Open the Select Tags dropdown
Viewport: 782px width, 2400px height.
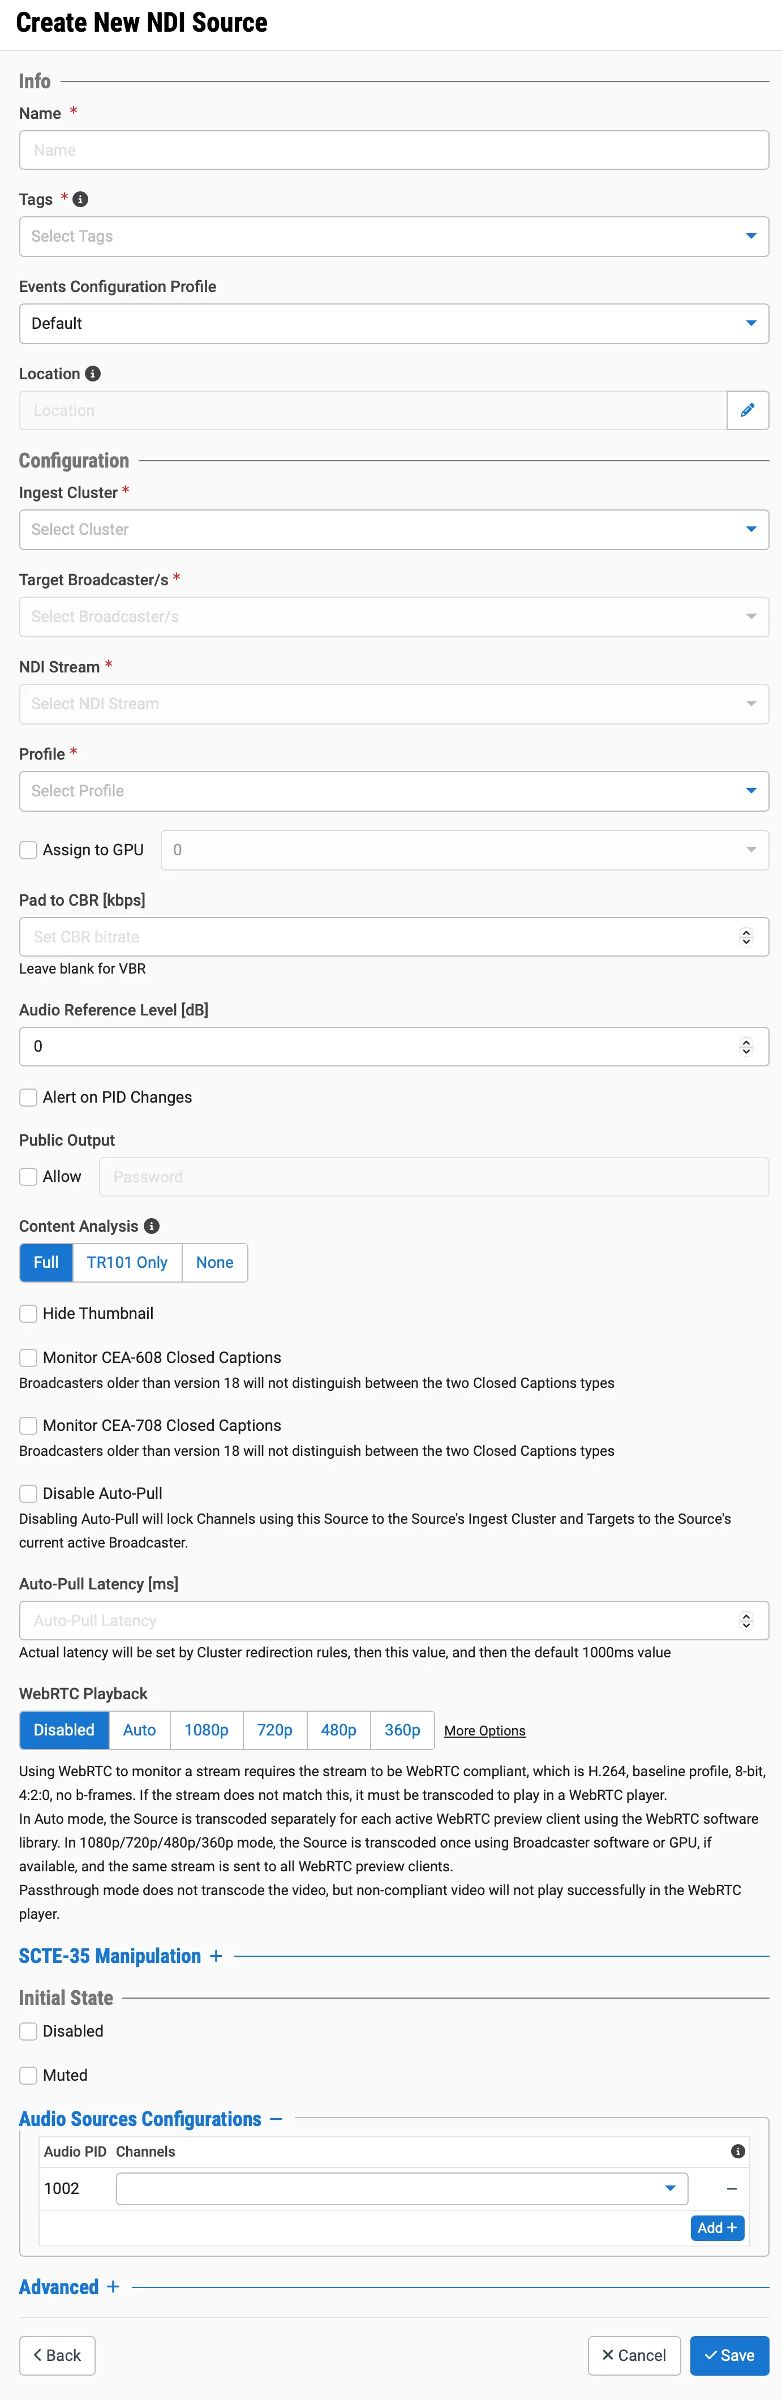pos(394,237)
